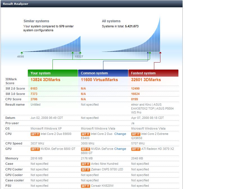The image size is (236, 189).
Task: Click GET IT badge for Zalman CNPS 9700 LED
Action: (85, 170)
